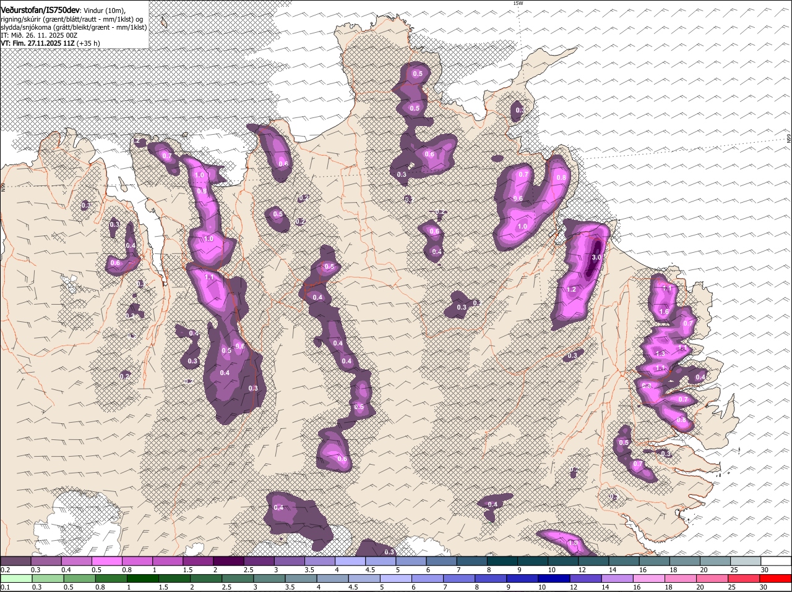The image size is (792, 592).
Task: Select the white snow swatch above 30
Action: (x=776, y=561)
